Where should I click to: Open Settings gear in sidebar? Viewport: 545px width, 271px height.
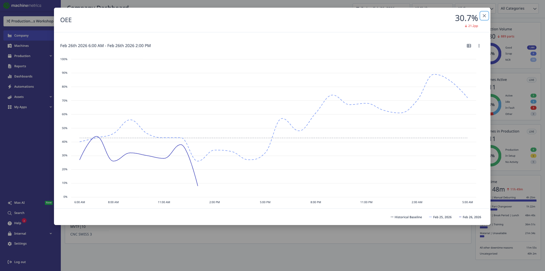10,244
